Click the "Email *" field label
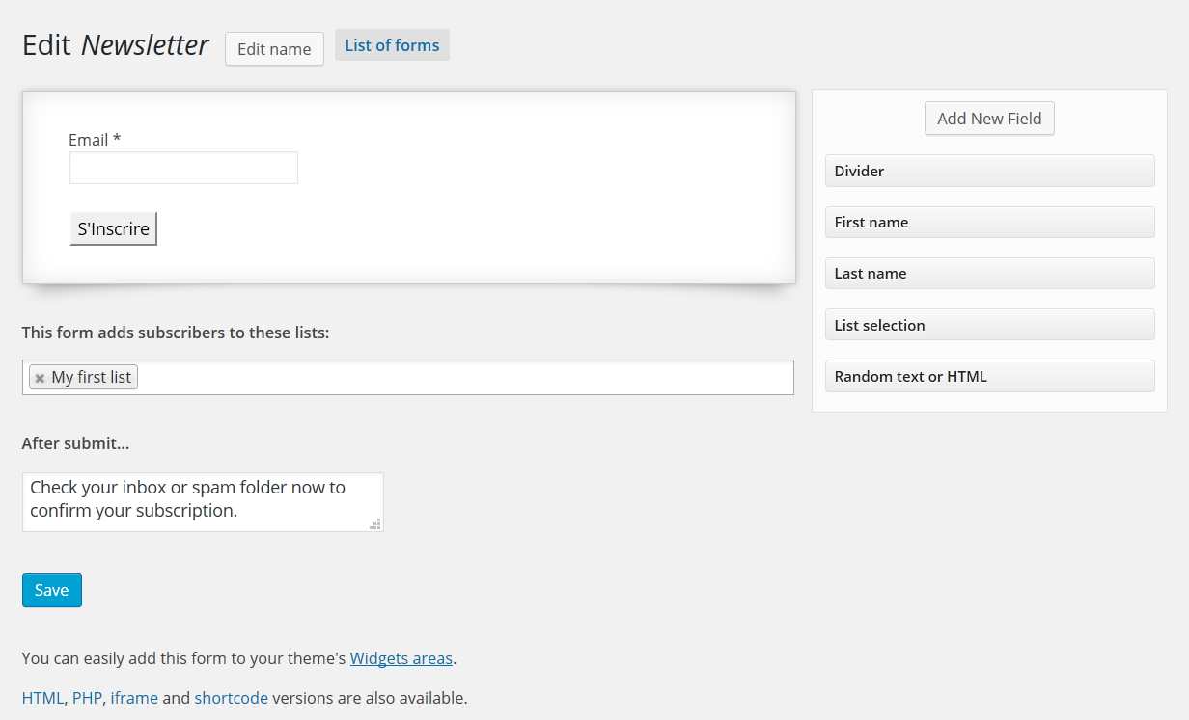 pyautogui.click(x=95, y=140)
